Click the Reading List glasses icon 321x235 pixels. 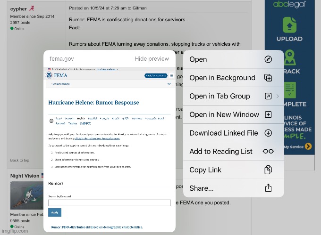268,151
